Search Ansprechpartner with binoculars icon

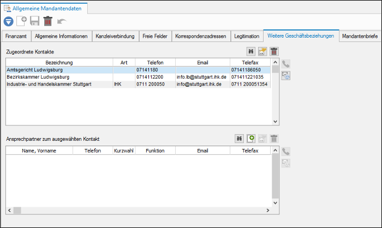(239, 139)
